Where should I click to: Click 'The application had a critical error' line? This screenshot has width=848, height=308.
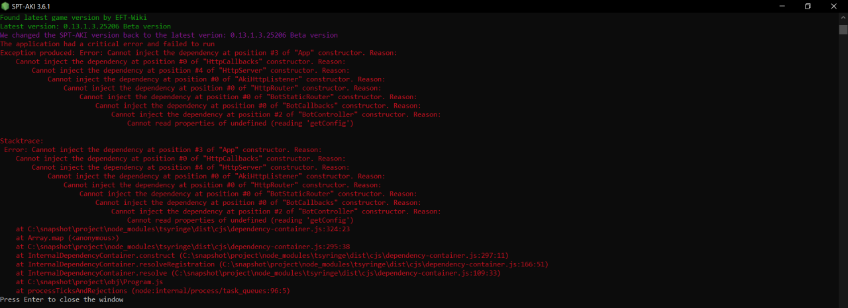(x=107, y=44)
